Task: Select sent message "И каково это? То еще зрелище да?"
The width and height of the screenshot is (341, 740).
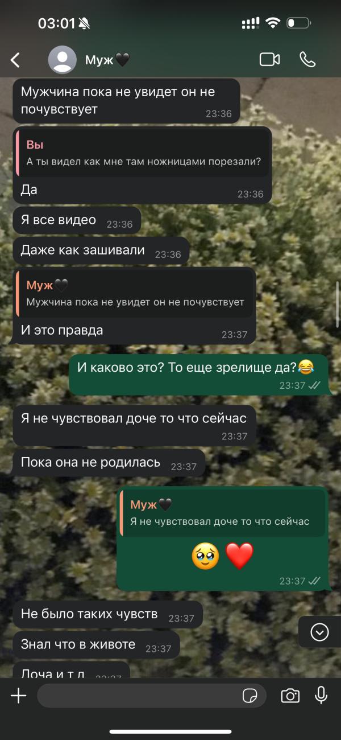Action: click(x=199, y=375)
